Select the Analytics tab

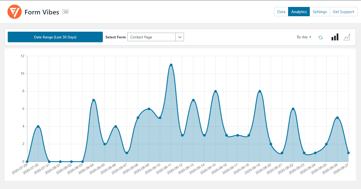pyautogui.click(x=299, y=12)
